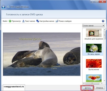
Task: Click the styles list scroll down arrow
Action: pyautogui.click(x=104, y=81)
